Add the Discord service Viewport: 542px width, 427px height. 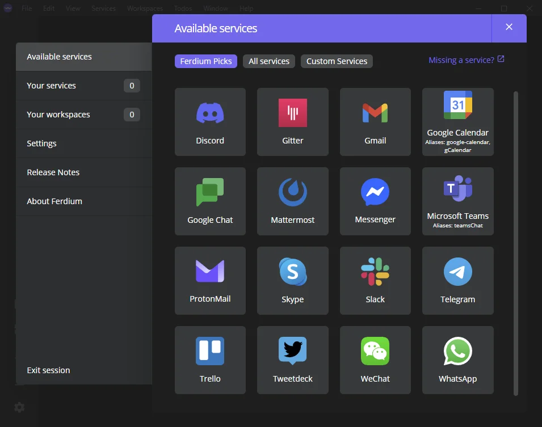point(210,122)
